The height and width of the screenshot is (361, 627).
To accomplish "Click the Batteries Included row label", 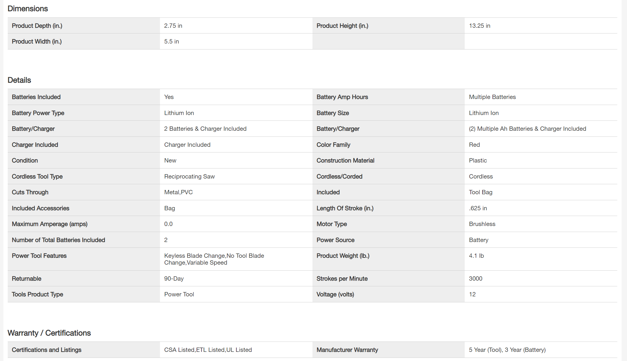I will (36, 97).
